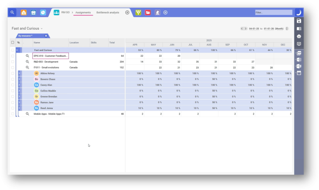
Task: Open the green network diagram workspace icon
Action: pos(138,13)
